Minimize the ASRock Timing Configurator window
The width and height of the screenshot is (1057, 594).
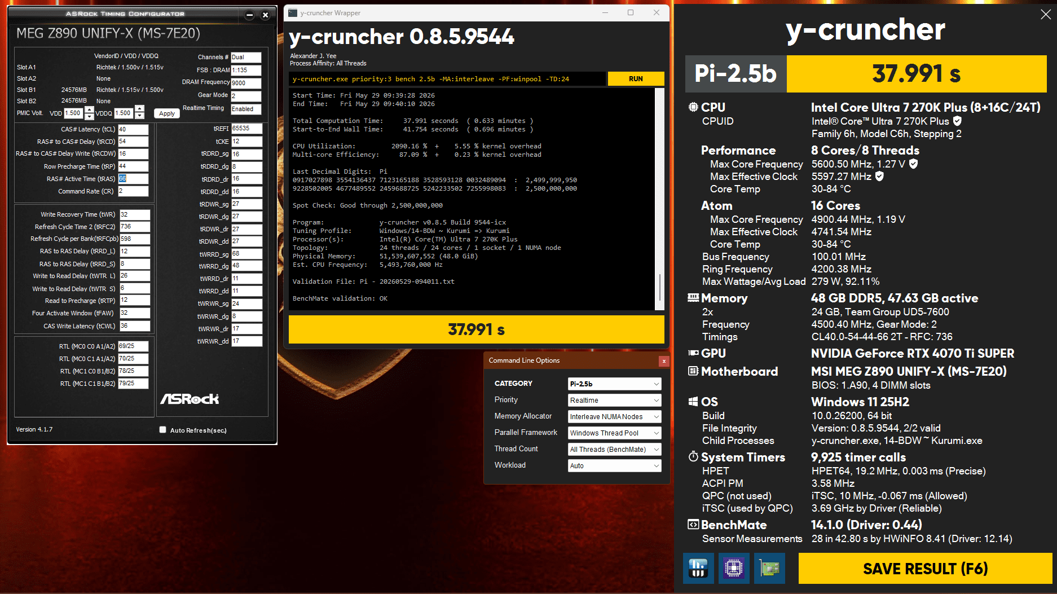pyautogui.click(x=249, y=15)
